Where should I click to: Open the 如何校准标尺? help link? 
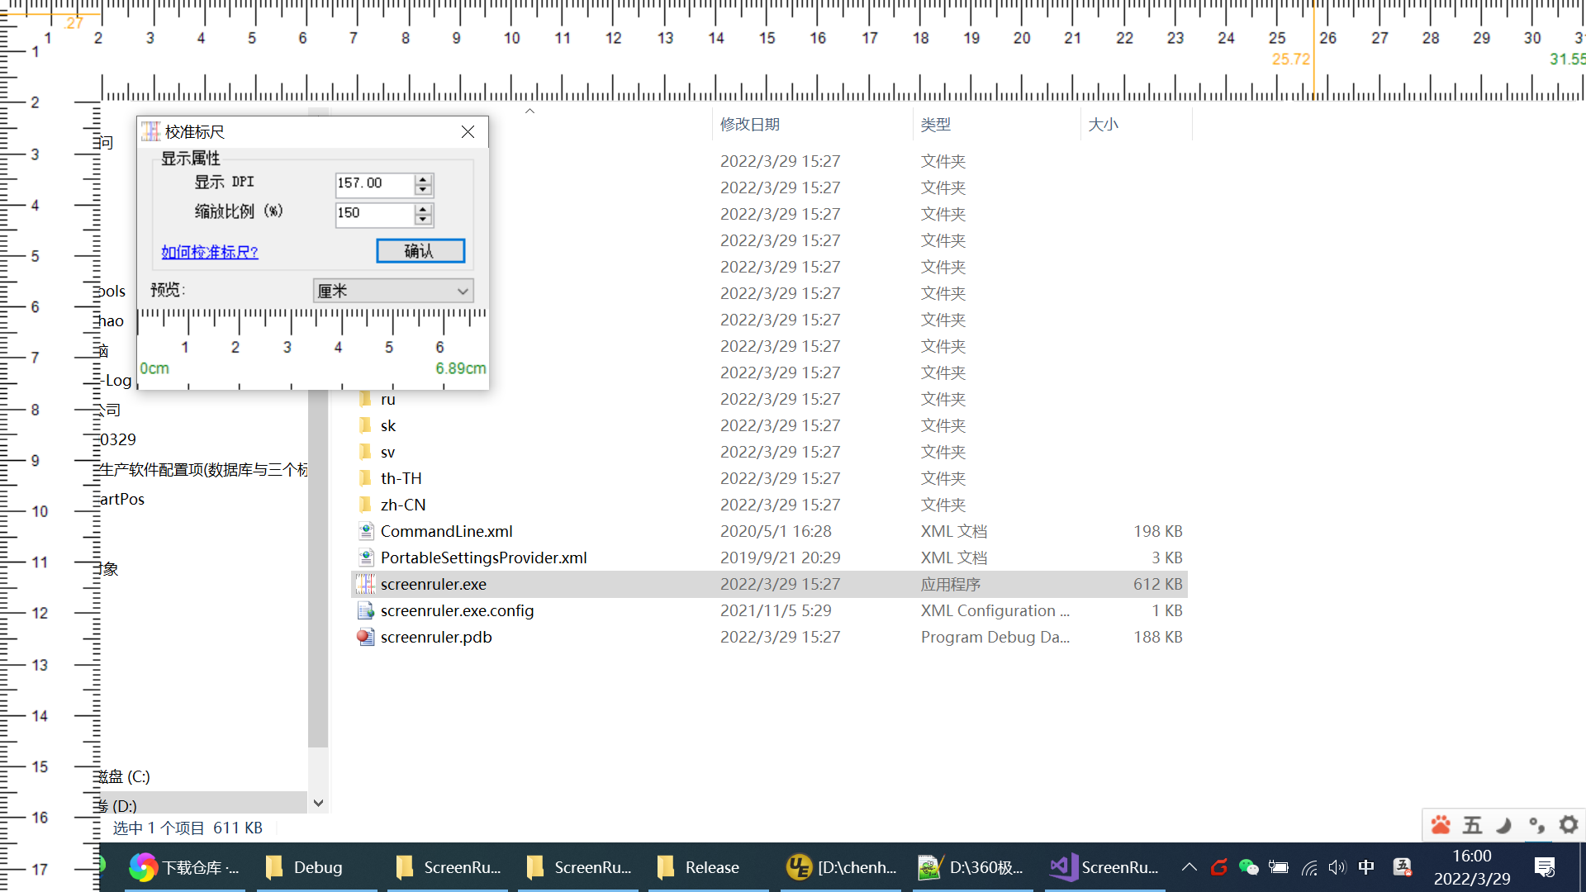209,252
